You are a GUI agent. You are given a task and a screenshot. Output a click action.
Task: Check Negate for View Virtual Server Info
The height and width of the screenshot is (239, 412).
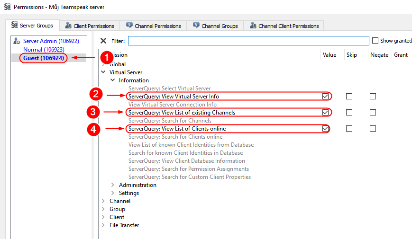coord(373,96)
